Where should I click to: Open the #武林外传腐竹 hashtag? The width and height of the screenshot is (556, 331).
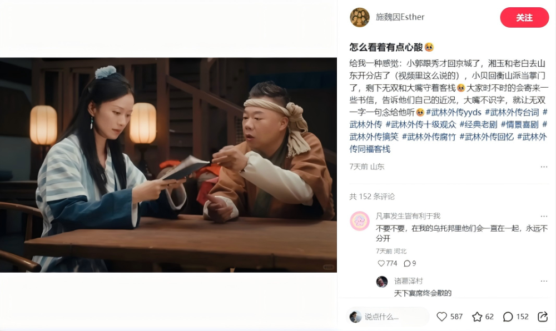point(429,137)
